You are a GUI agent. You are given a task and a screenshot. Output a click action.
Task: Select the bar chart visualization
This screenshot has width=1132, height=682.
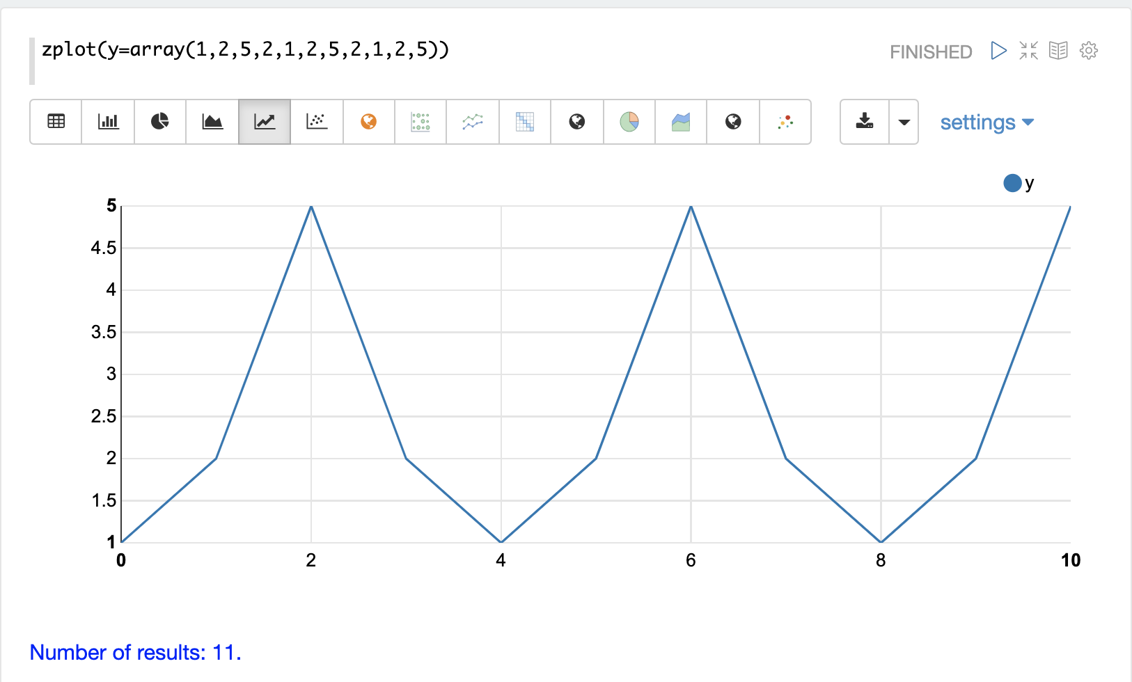click(108, 122)
